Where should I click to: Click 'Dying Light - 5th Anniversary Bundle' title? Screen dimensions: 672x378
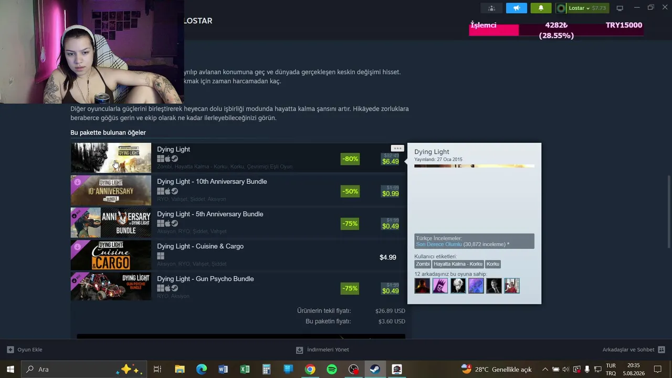point(210,214)
